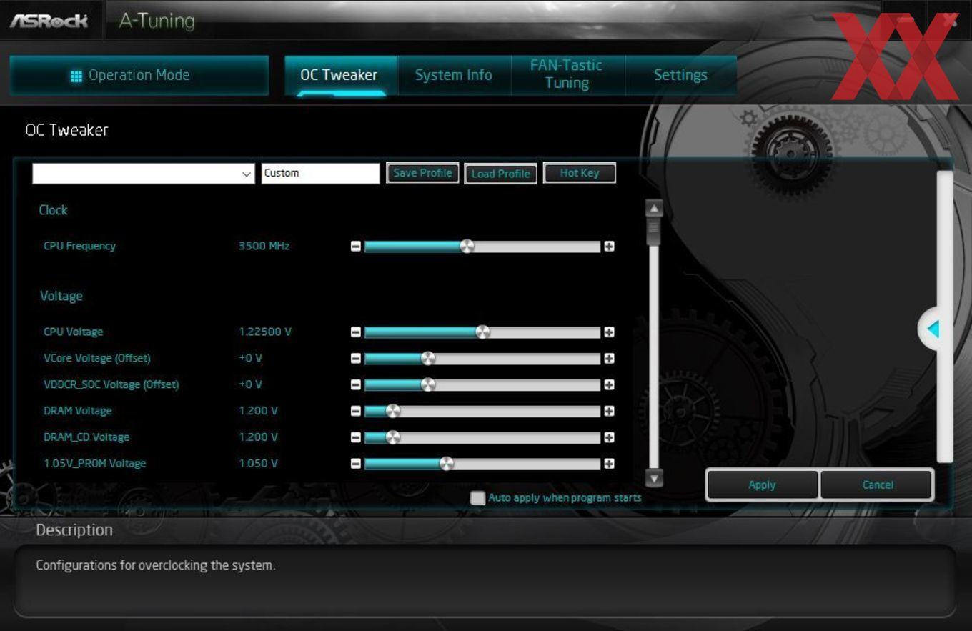Open the Hot Key button
972x631 pixels.
[x=580, y=173]
